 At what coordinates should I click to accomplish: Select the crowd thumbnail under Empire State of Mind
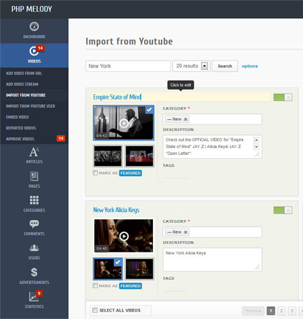click(108, 156)
